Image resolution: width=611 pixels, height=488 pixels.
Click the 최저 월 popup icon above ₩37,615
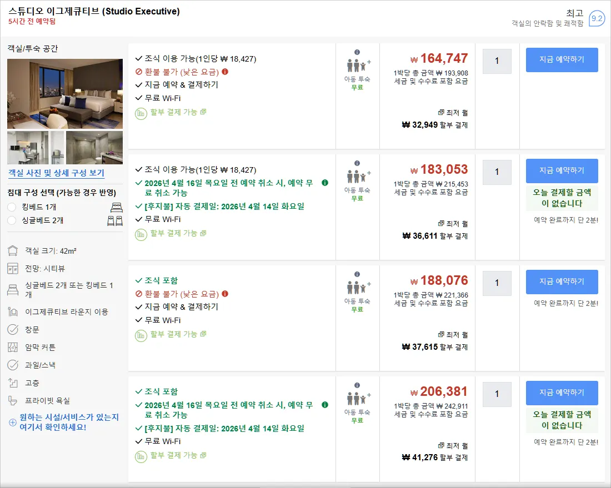click(441, 335)
